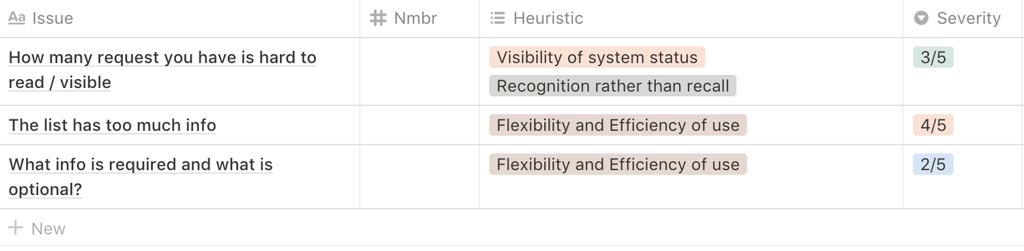Image resolution: width=1024 pixels, height=251 pixels.
Task: Click the 2/5 severity tag
Action: 933,164
